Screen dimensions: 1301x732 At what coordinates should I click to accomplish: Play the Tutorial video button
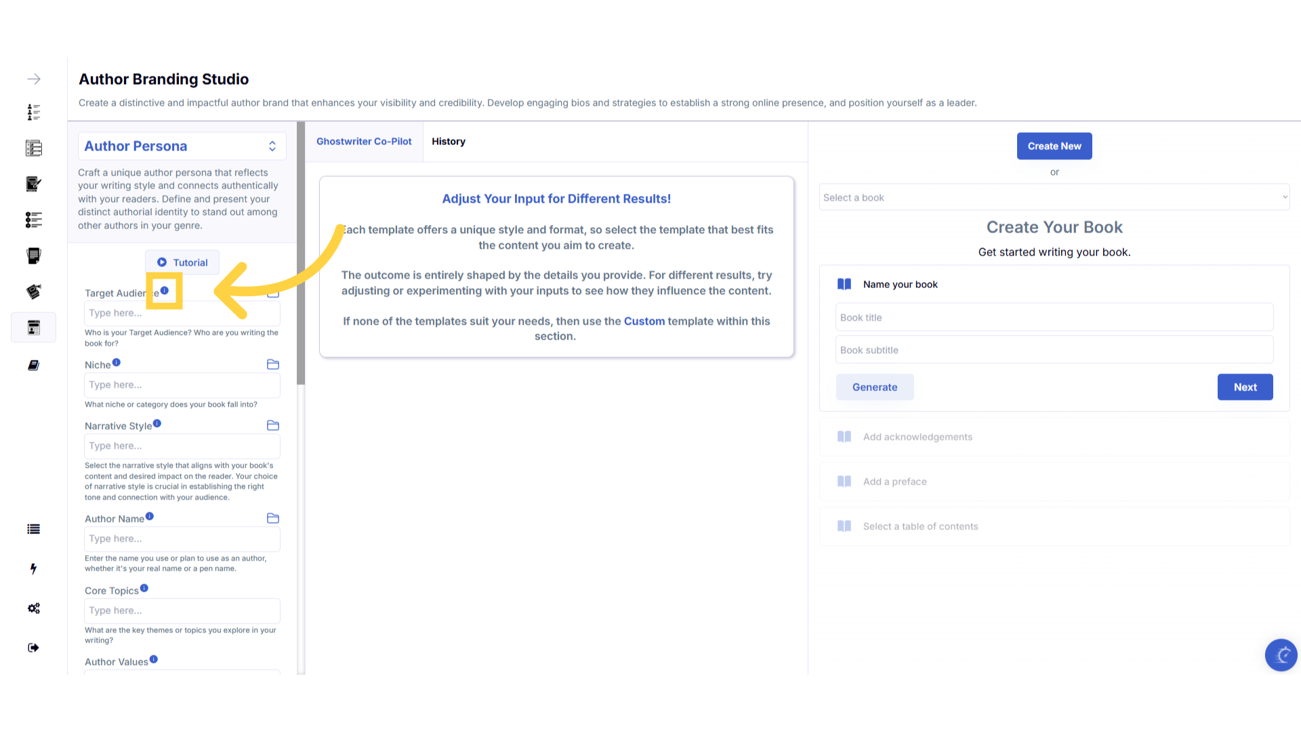point(182,263)
